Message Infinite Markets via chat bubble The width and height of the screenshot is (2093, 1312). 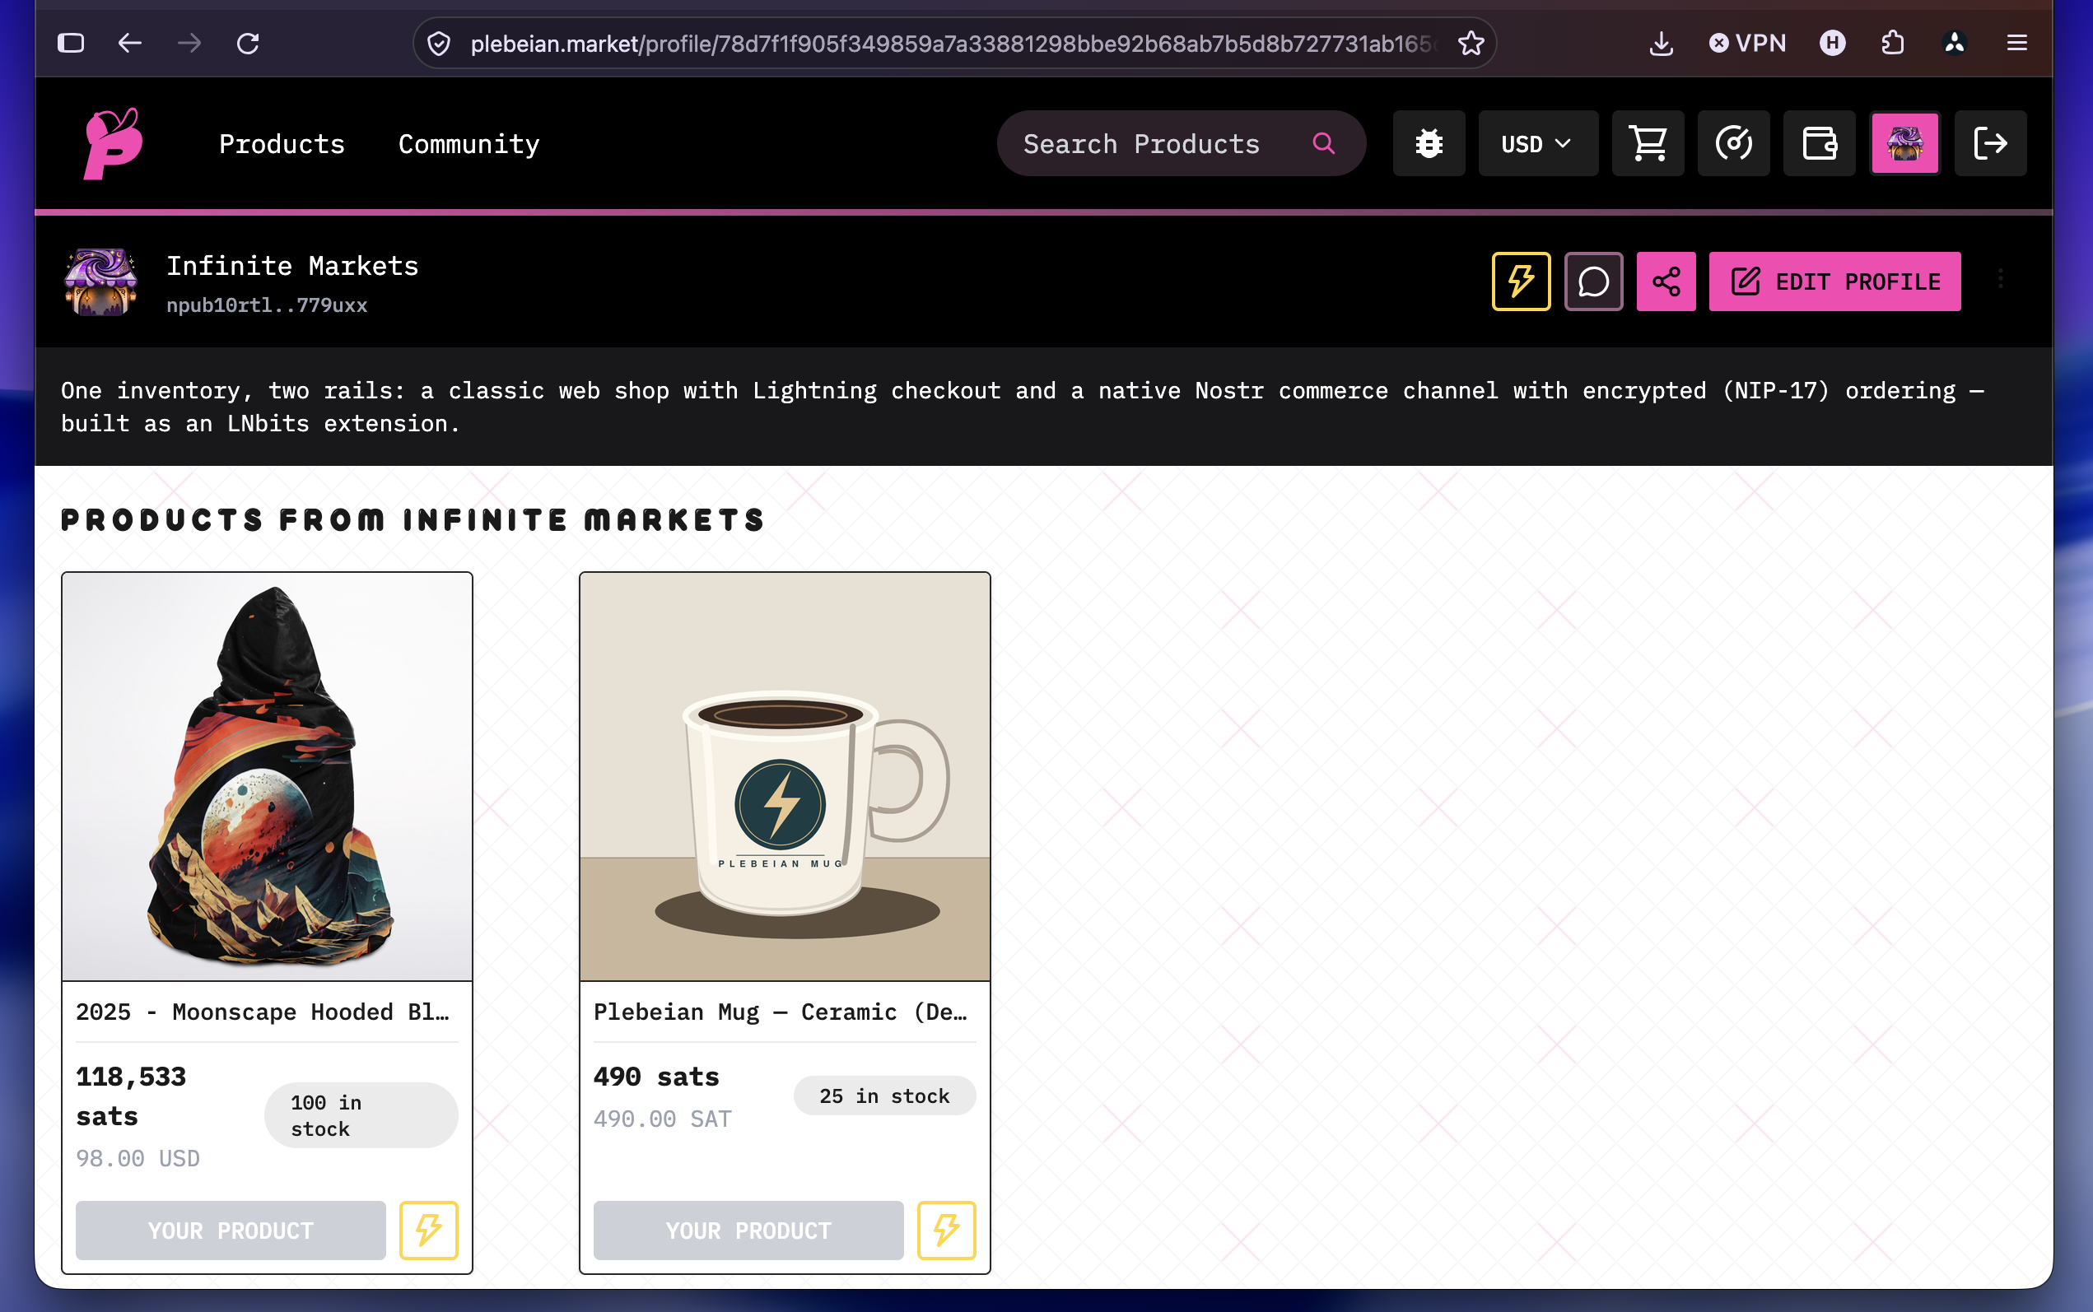(x=1593, y=281)
